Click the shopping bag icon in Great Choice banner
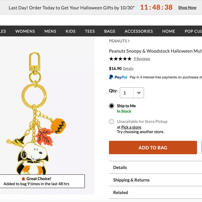The image size is (202, 202). point(23,179)
